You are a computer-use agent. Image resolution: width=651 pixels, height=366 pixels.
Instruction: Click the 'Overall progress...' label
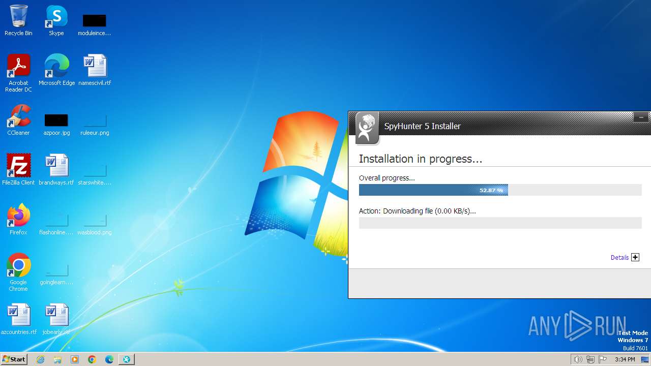387,178
